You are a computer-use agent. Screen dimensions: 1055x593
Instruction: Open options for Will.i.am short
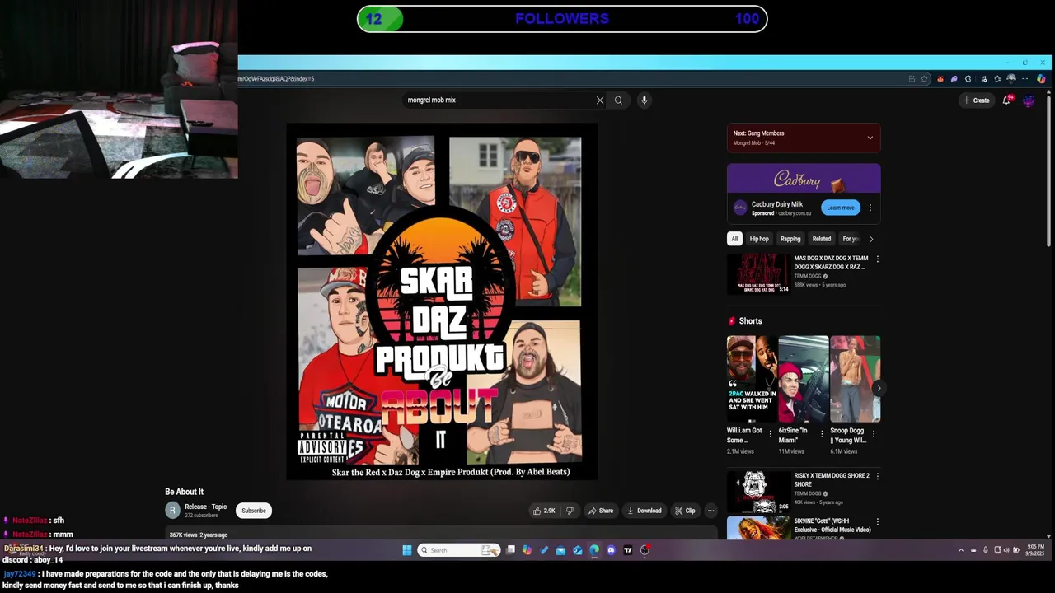point(771,433)
